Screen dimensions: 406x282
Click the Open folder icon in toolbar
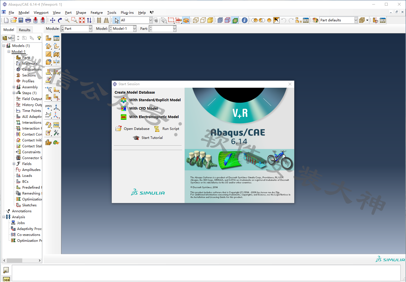(14, 20)
